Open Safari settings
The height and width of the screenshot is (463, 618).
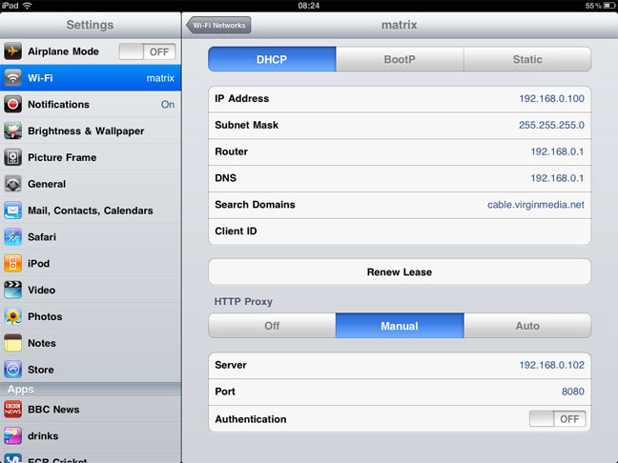(x=91, y=237)
